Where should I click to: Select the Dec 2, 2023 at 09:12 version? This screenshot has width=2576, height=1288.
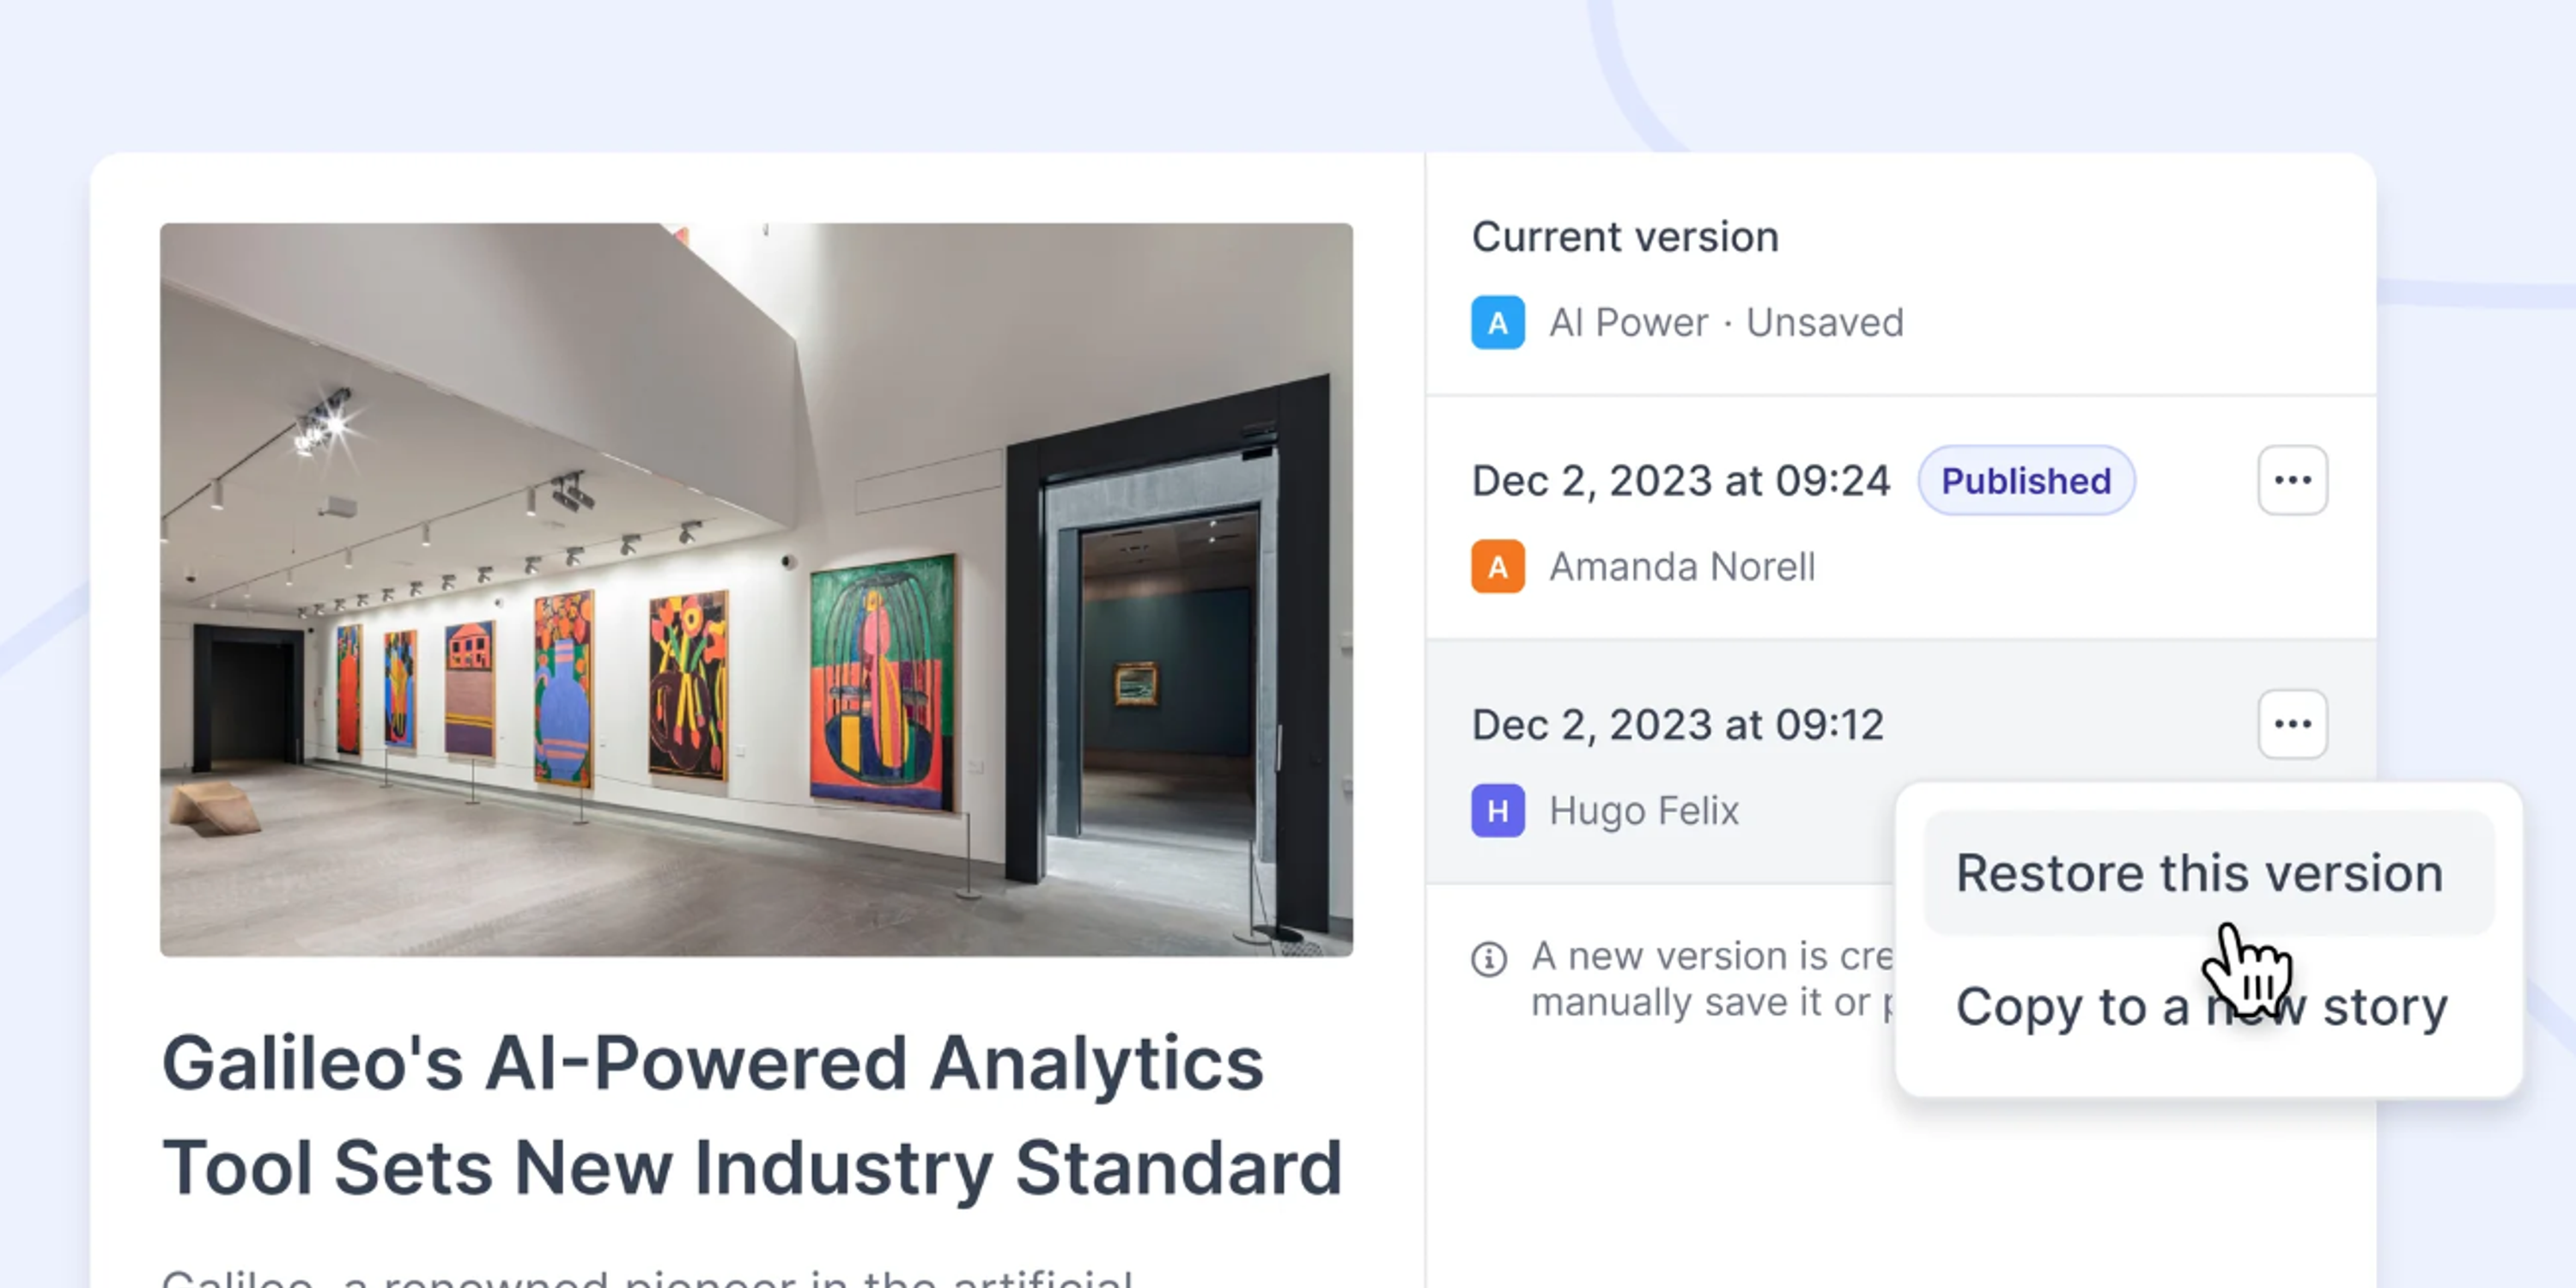pos(1677,725)
